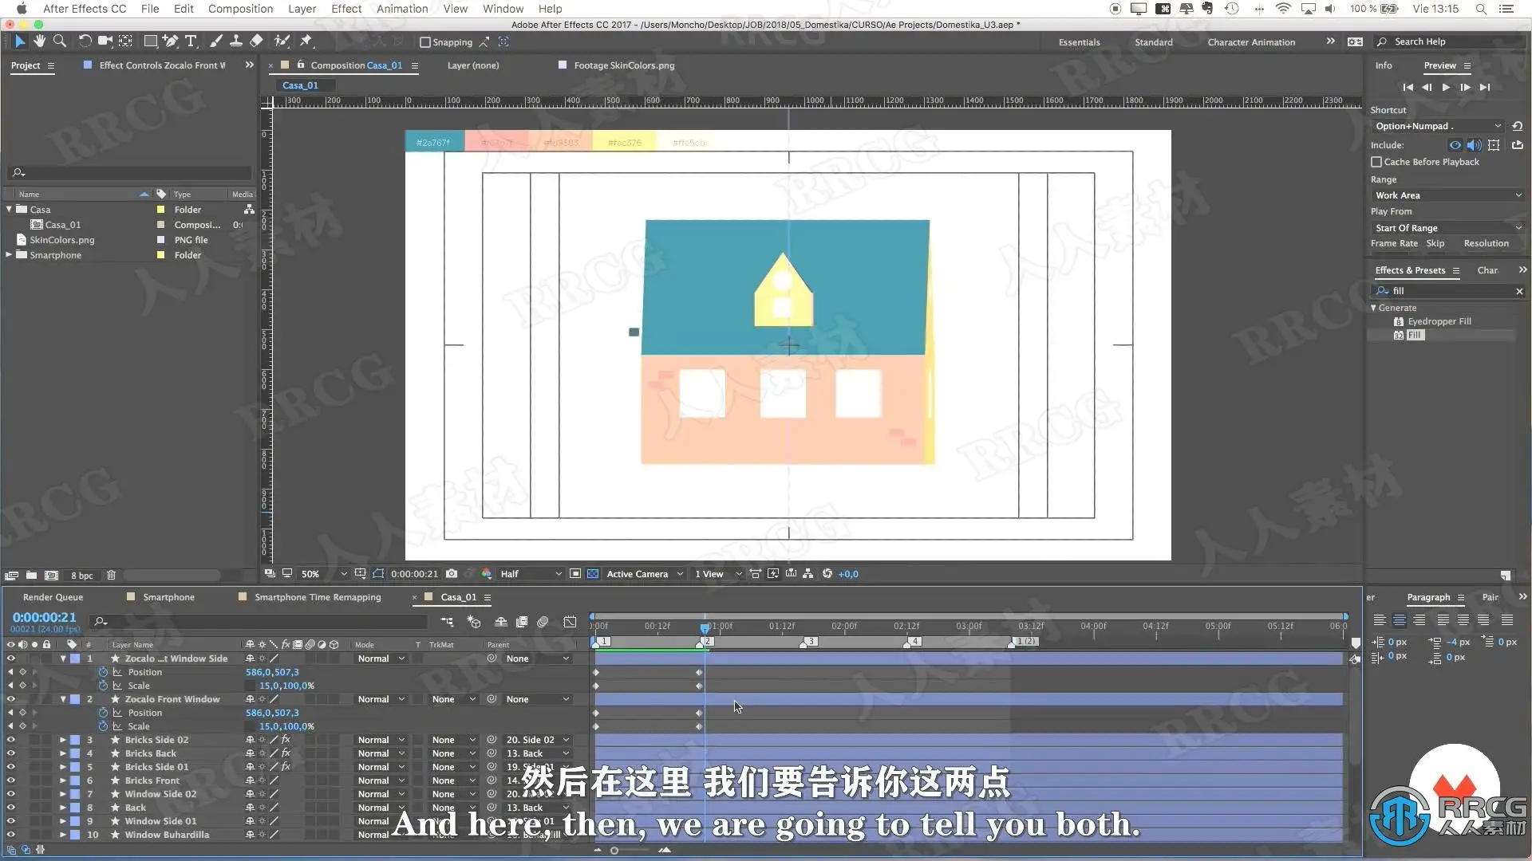Click the snapshot camera icon in viewer
This screenshot has width=1532, height=861.
tap(452, 573)
